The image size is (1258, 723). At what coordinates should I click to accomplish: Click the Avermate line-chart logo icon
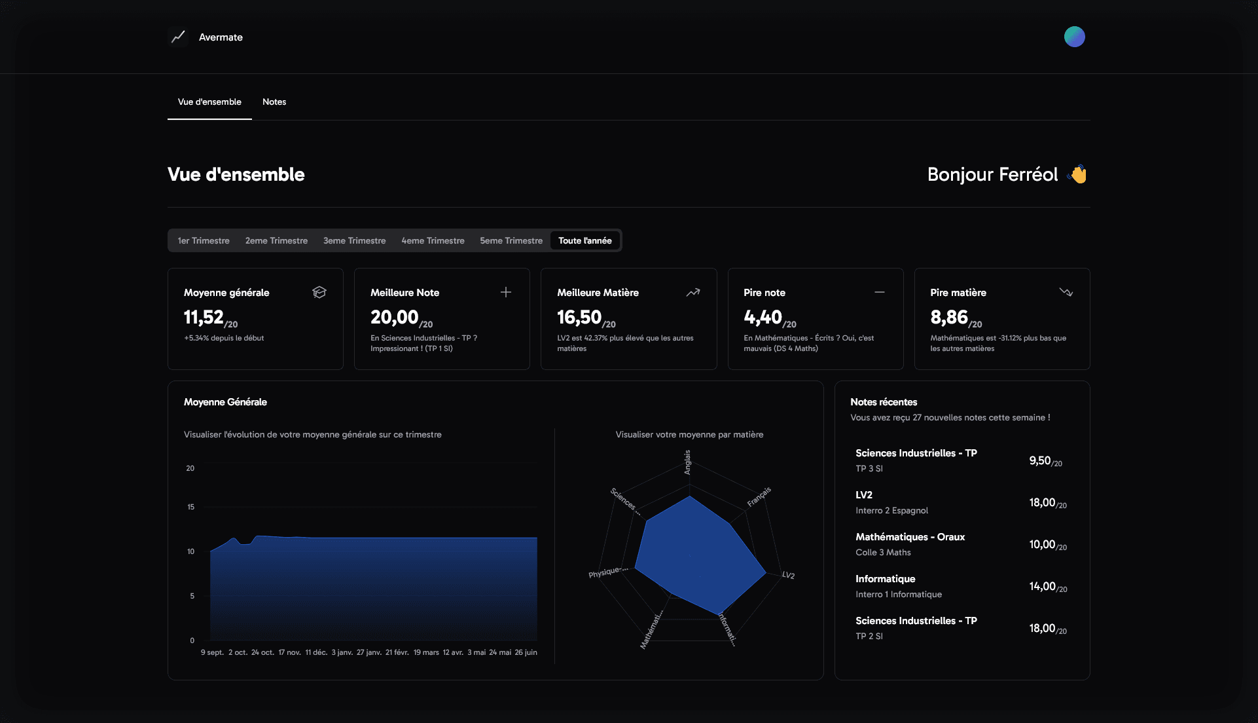pyautogui.click(x=177, y=37)
